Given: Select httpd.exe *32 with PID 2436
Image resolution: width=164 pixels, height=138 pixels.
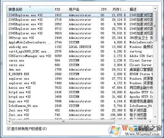Looking at the screenshot, I should [x=80, y=92].
